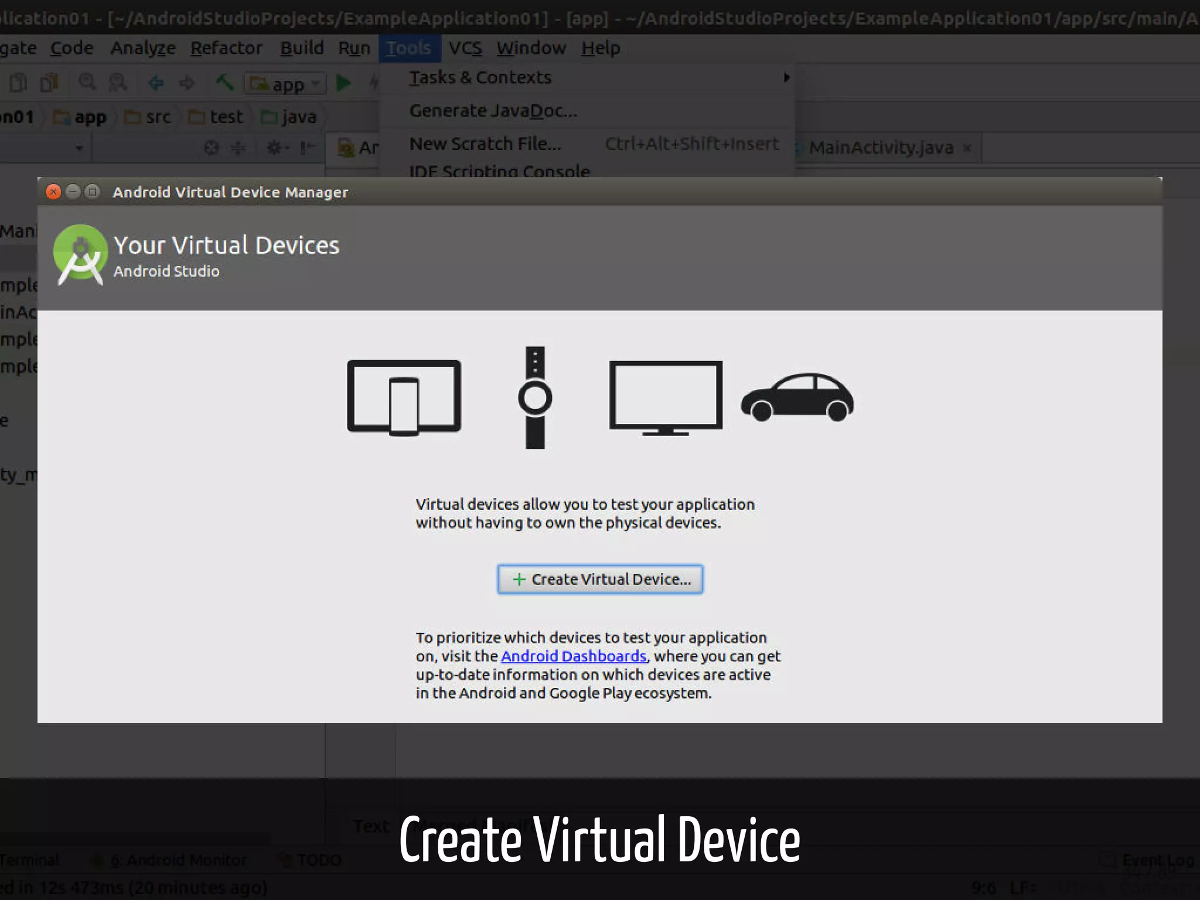The image size is (1200, 900).
Task: Open the Android Dashboards link
Action: coord(574,656)
